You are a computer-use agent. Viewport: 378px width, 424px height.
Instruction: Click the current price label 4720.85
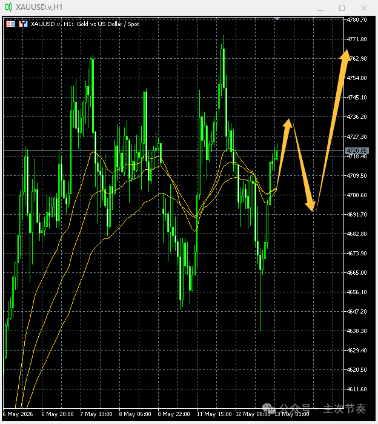pyautogui.click(x=357, y=150)
